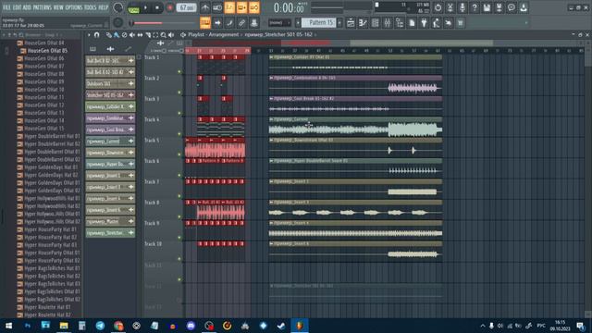
Task: Mute Track 8 using its green dot
Action: (x=179, y=217)
